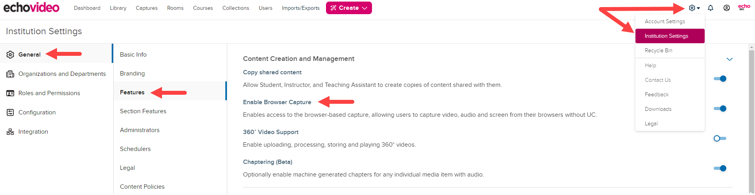Choose Help in the dropdown menu
This screenshot has height=195, width=755.
click(x=670, y=65)
